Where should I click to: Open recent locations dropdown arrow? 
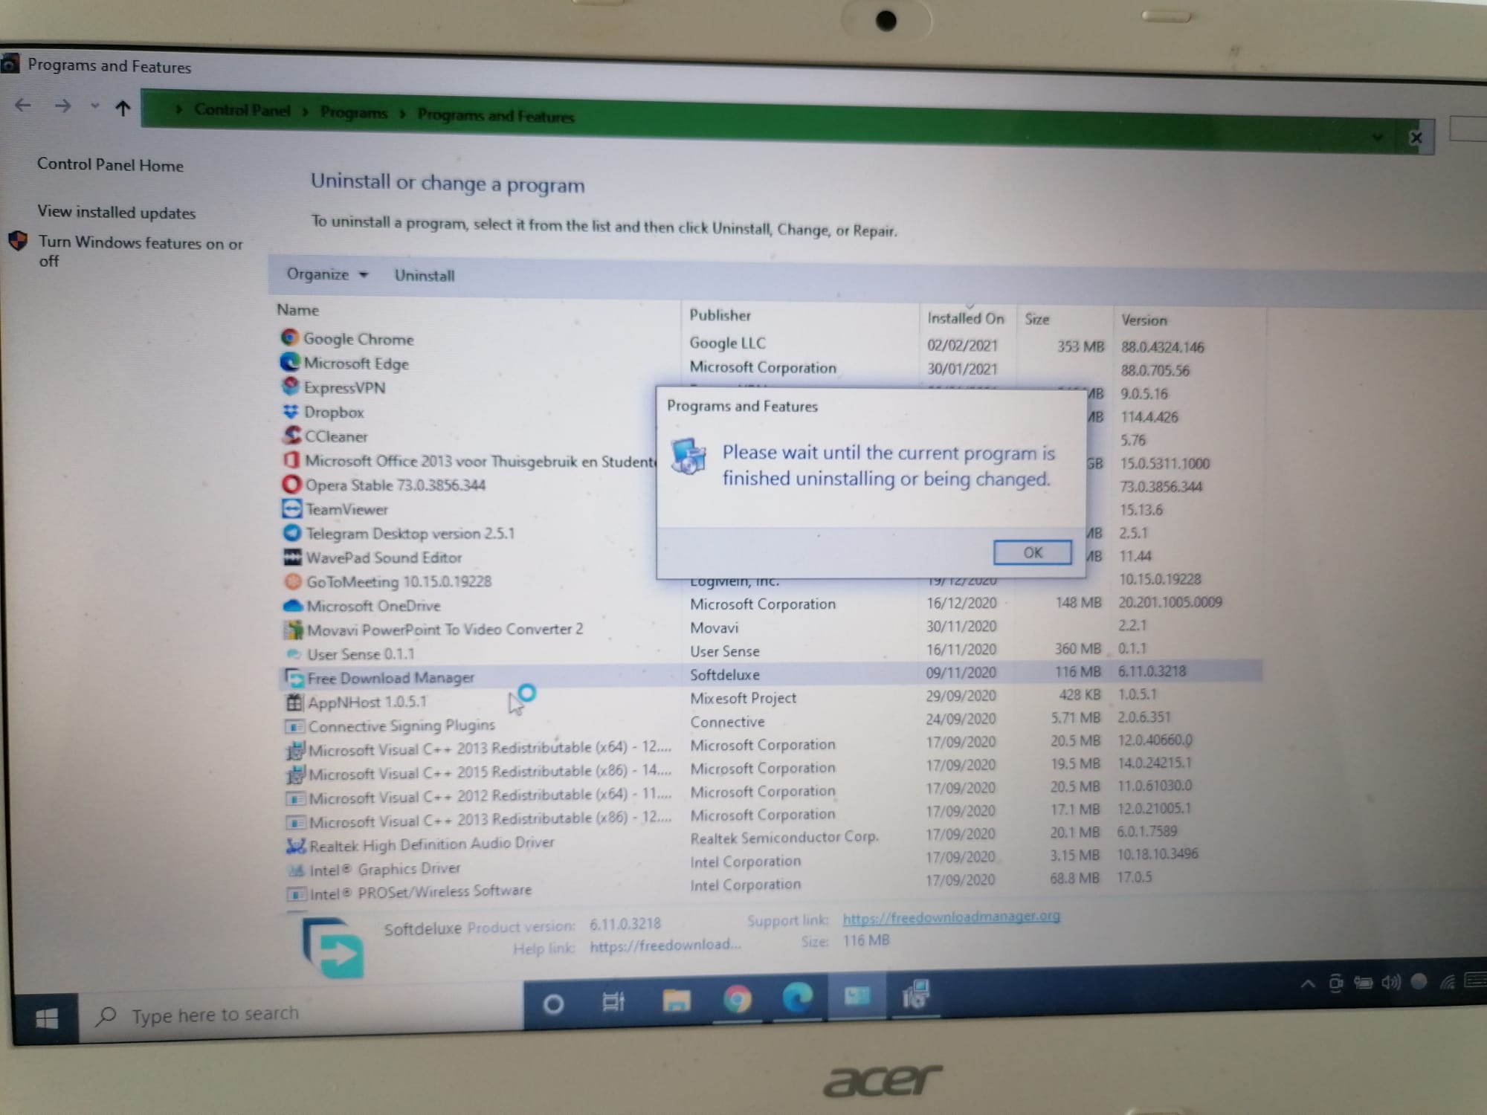pos(94,106)
